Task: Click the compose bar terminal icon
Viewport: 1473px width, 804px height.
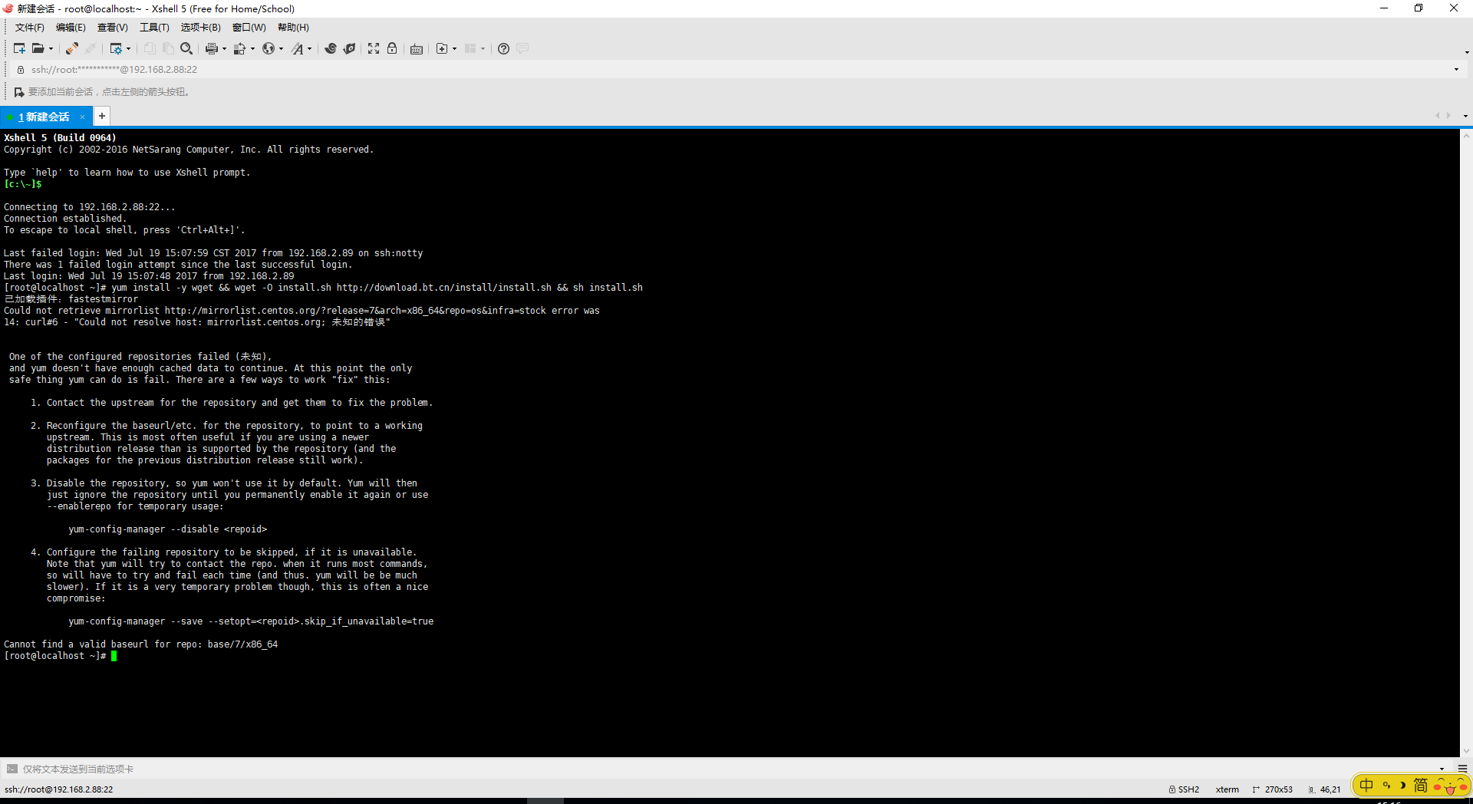Action: [12, 769]
